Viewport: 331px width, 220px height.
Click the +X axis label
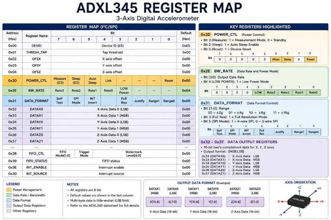(x=321, y=201)
